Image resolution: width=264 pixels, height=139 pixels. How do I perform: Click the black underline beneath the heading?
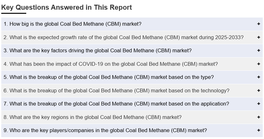tap(14, 13)
